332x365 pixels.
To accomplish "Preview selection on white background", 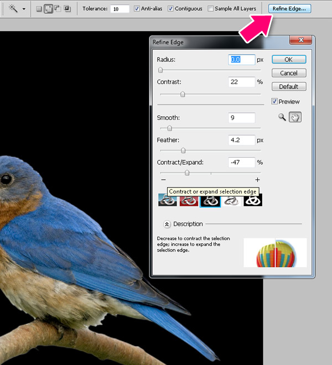I will click(x=231, y=200).
